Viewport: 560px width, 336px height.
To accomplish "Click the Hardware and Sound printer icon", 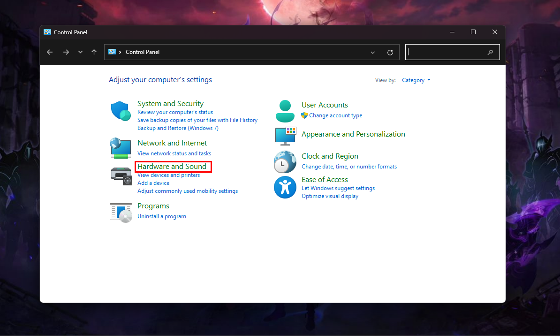I will click(x=121, y=176).
